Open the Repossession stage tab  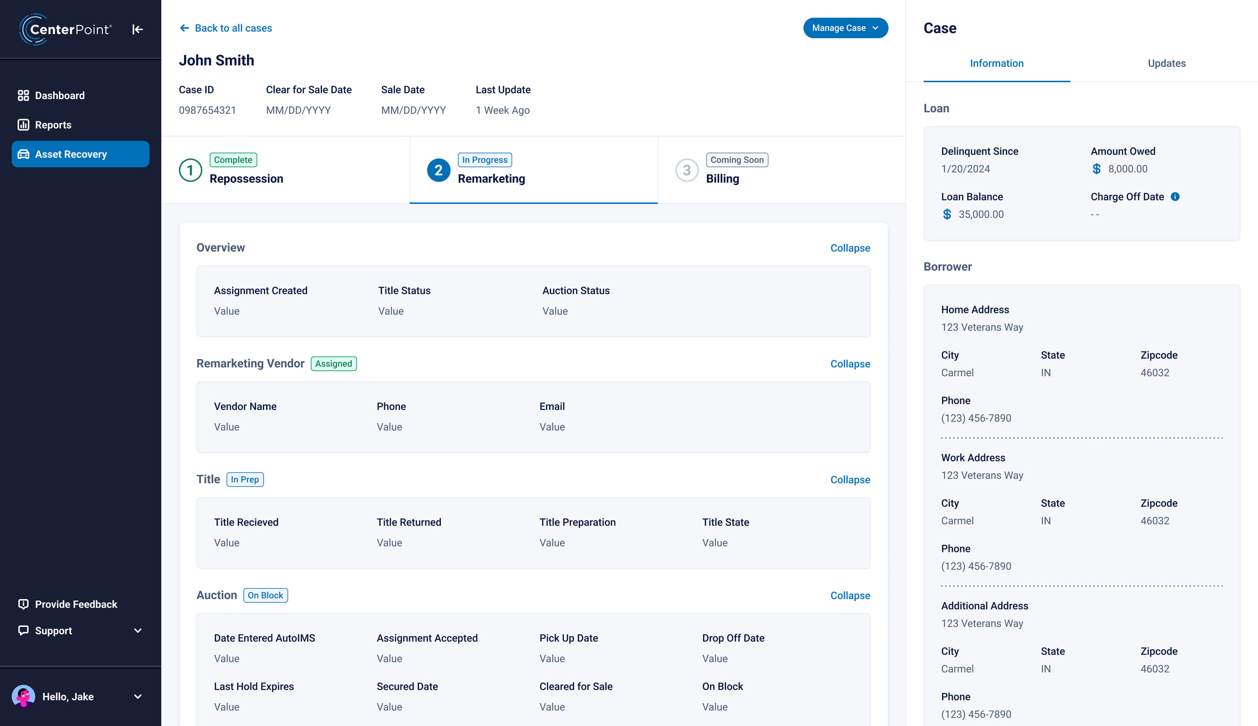pyautogui.click(x=286, y=170)
